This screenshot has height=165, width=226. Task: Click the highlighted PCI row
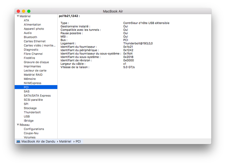coord(36,87)
